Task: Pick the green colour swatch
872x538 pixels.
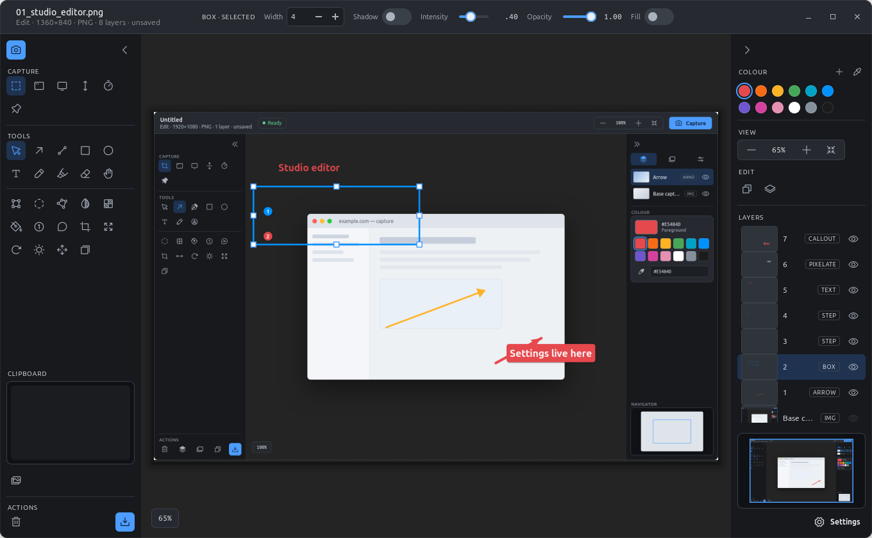Action: pyautogui.click(x=794, y=91)
